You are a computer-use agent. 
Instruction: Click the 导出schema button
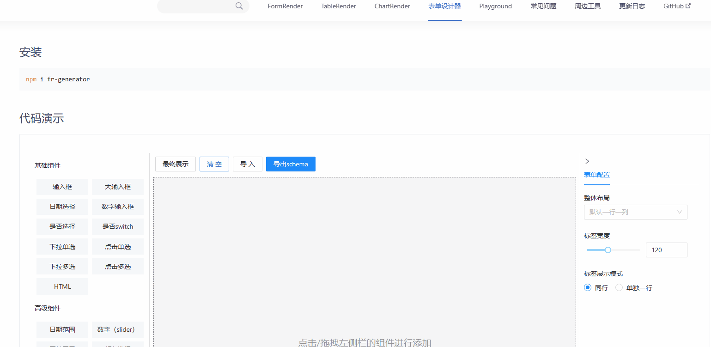(x=291, y=164)
